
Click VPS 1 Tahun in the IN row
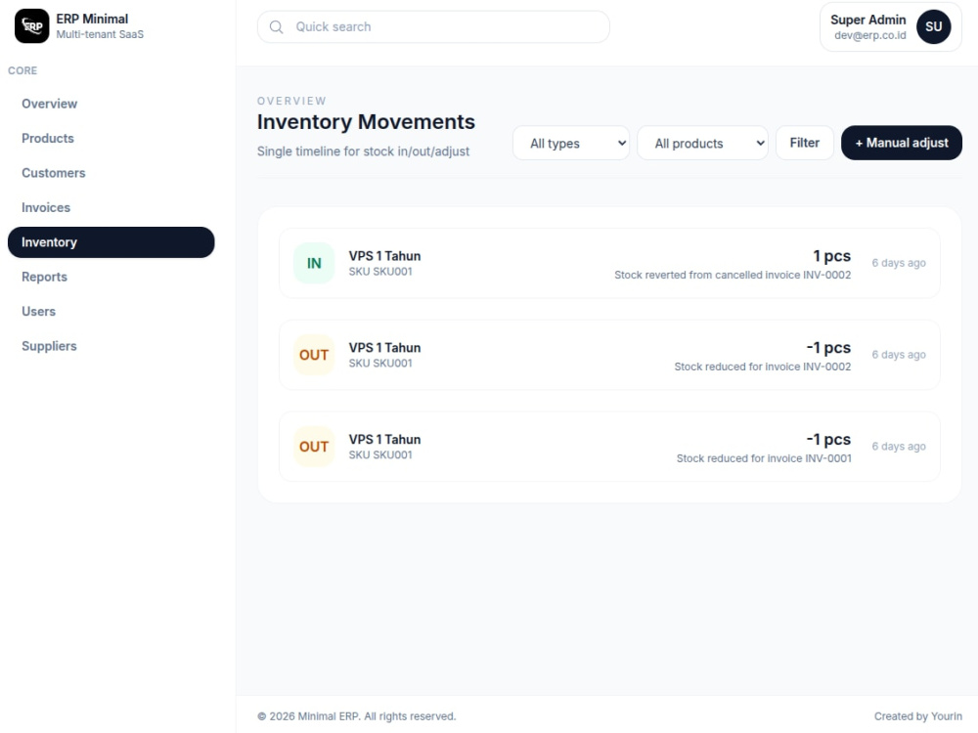pyautogui.click(x=384, y=256)
